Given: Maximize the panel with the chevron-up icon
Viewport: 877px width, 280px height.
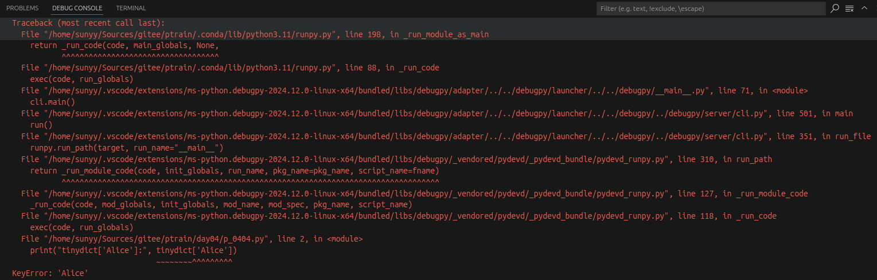Looking at the screenshot, I should [x=864, y=8].
